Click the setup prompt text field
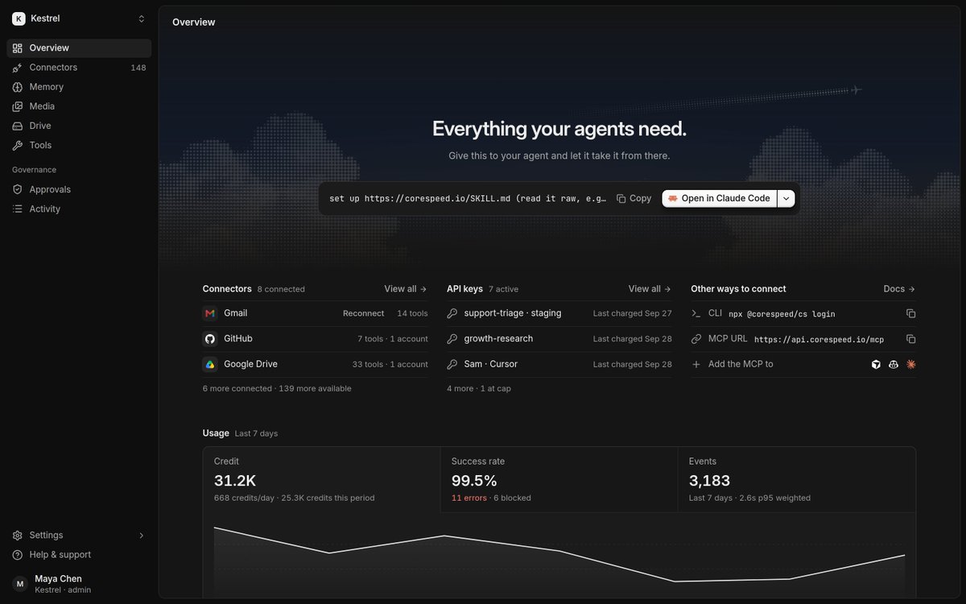 tap(467, 198)
